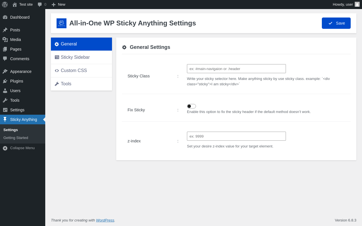Collapse the admin sidebar menu
Image resolution: width=362 pixels, height=226 pixels.
pyautogui.click(x=19, y=148)
